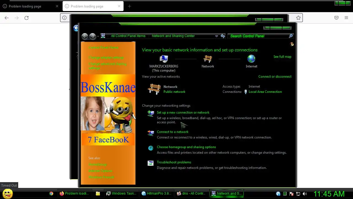Click the Local Area Connection plug icon
Screen dimensions: 353x199
(245, 92)
